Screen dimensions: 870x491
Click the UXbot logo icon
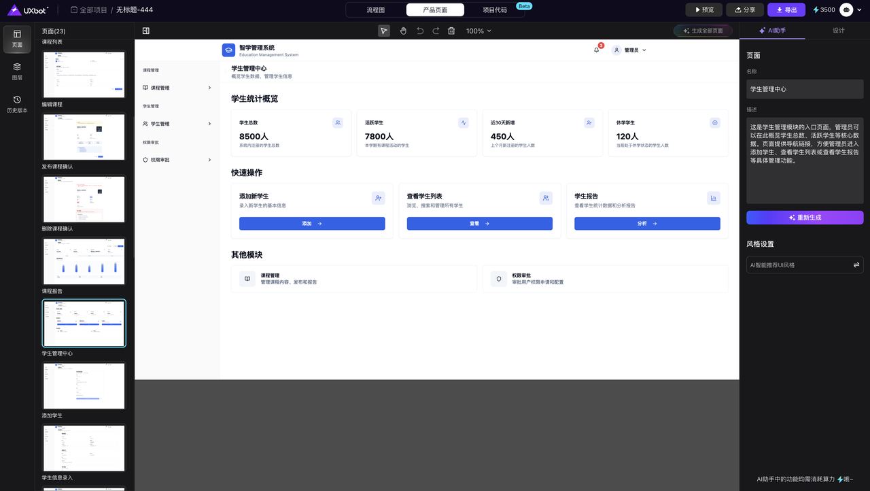(x=14, y=10)
